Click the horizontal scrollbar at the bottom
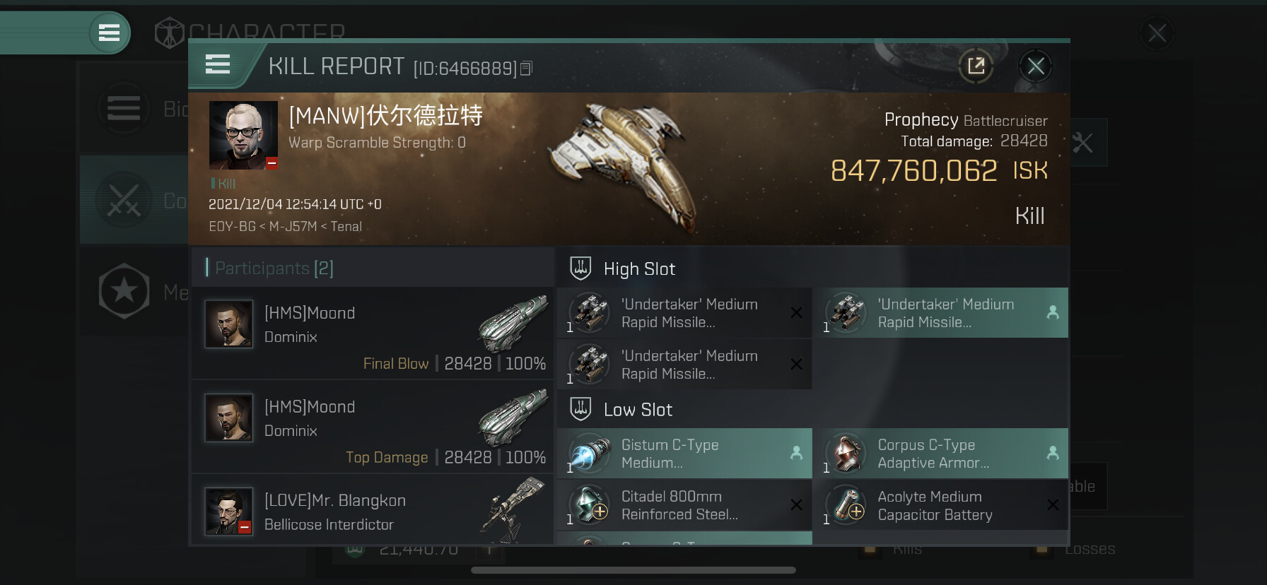This screenshot has height=585, width=1267. pos(633,570)
